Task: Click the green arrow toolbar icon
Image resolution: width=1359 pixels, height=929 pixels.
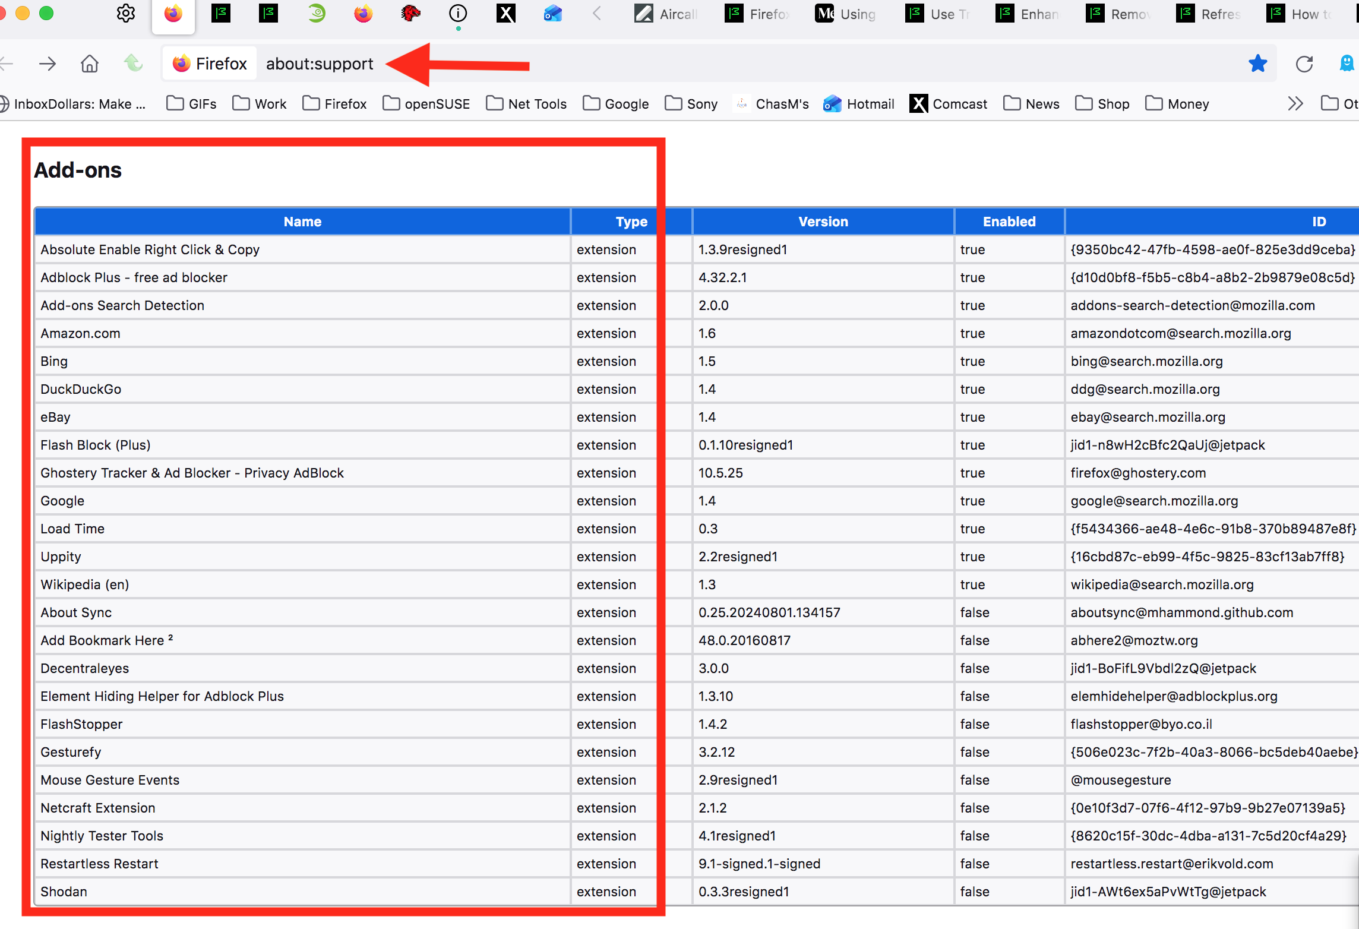Action: (x=134, y=64)
